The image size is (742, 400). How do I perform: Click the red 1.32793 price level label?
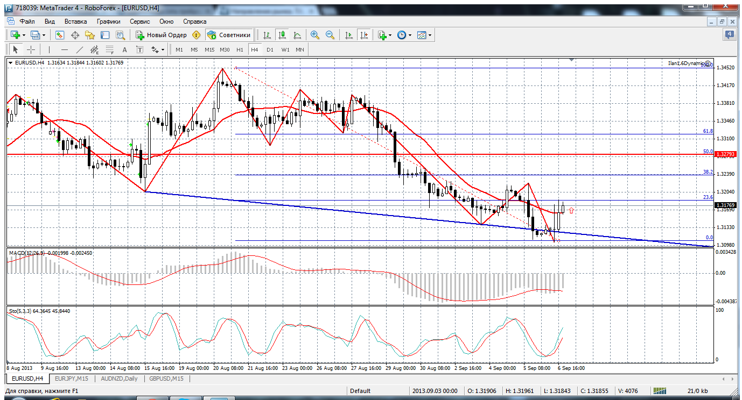click(725, 155)
